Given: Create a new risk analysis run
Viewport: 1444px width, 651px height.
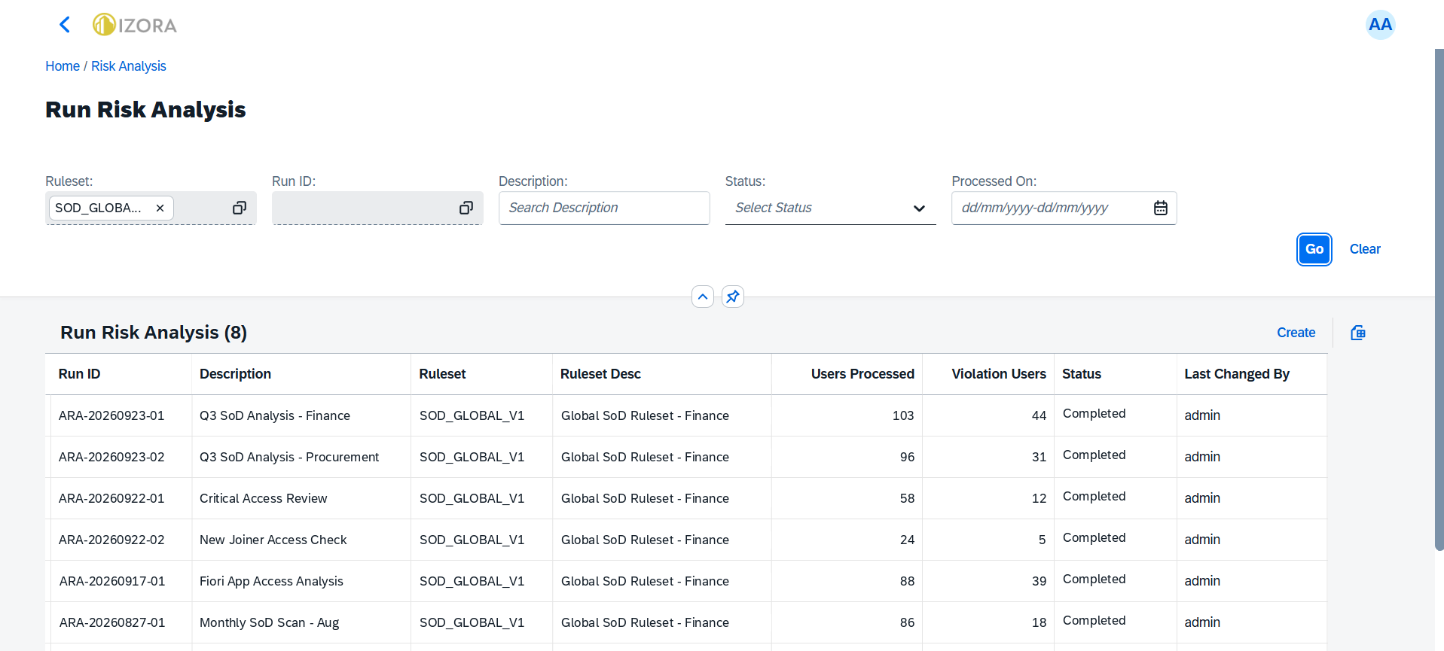Looking at the screenshot, I should [1296, 333].
